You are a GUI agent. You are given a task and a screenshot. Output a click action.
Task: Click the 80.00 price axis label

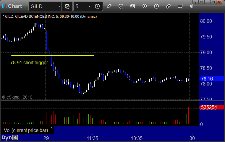pos(206,21)
